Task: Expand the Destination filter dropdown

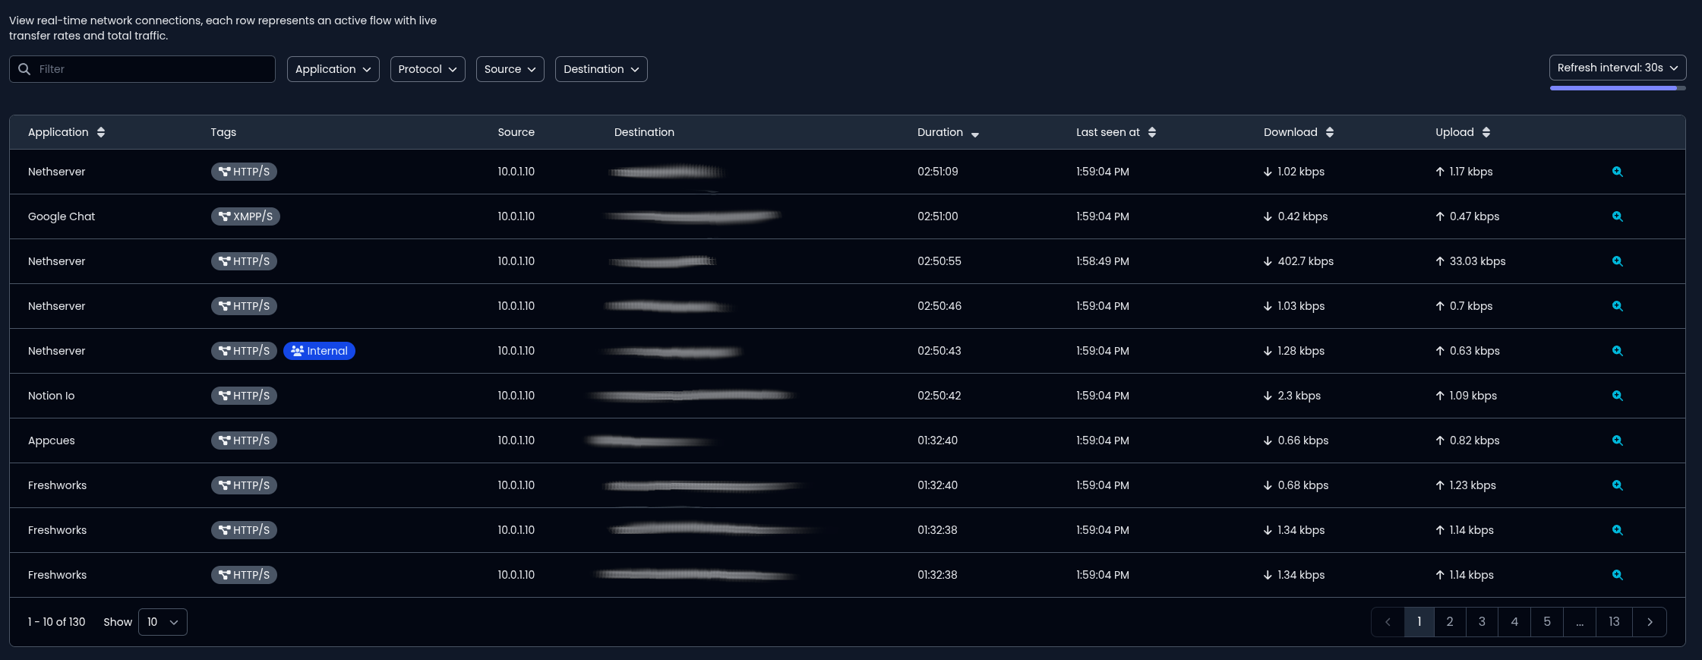Action: tap(601, 69)
